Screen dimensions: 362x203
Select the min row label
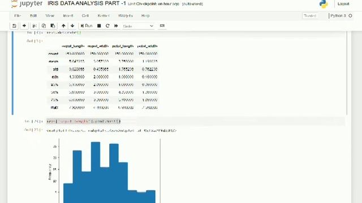tap(55, 77)
